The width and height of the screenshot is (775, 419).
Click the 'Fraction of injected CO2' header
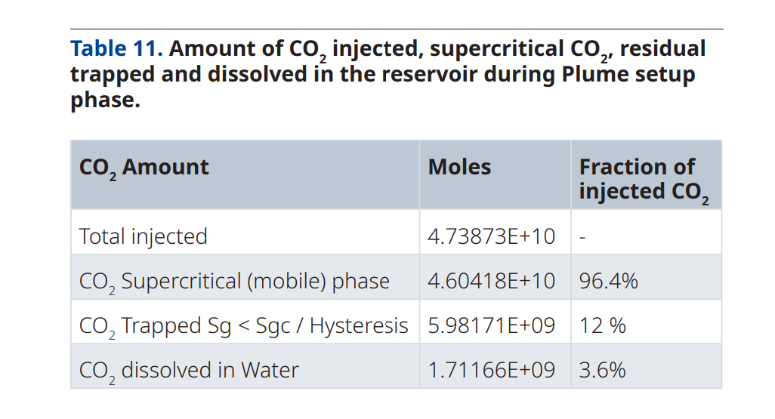(x=644, y=179)
